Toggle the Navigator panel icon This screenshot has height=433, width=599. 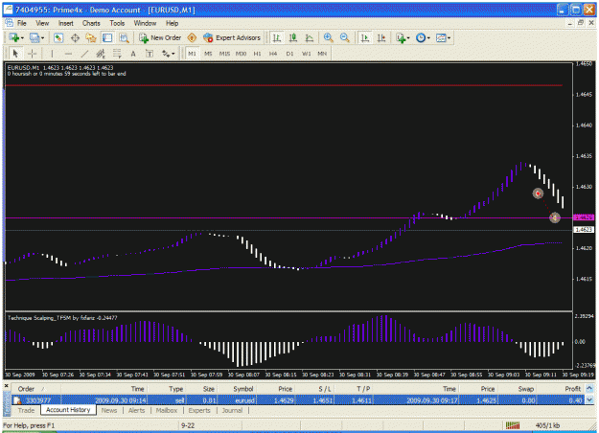tap(91, 37)
